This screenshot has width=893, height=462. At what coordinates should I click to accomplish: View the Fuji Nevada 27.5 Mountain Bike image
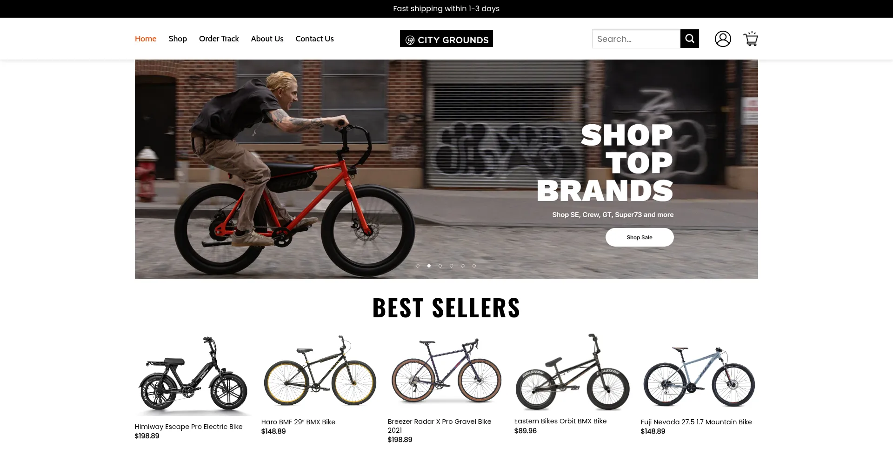pyautogui.click(x=699, y=375)
